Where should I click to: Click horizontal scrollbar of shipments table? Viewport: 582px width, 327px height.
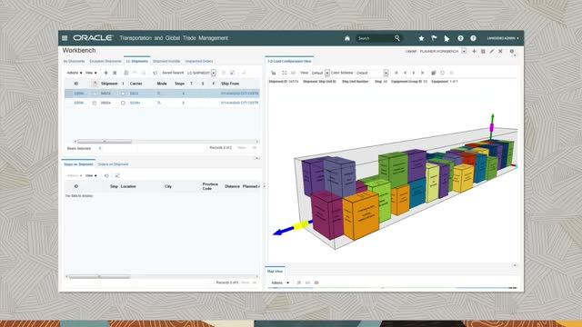[105, 142]
